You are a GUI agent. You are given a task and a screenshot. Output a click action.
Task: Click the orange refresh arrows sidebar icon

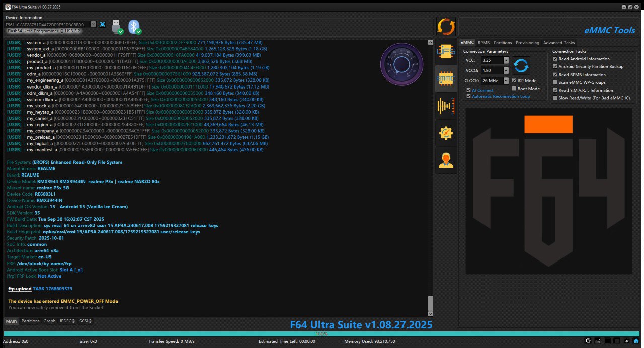pos(446,26)
